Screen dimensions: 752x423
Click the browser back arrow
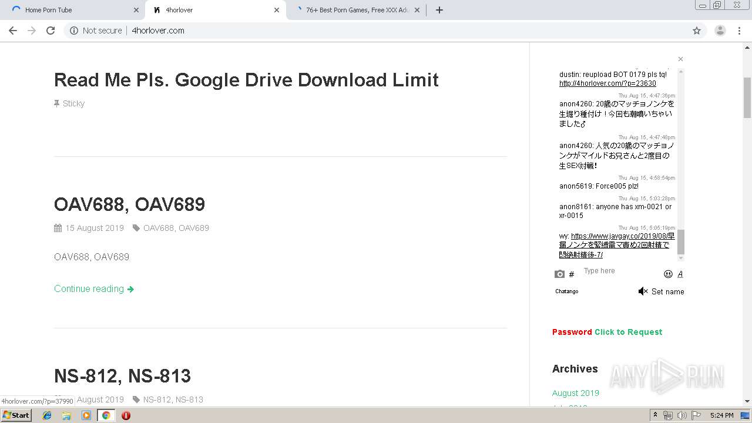(13, 31)
